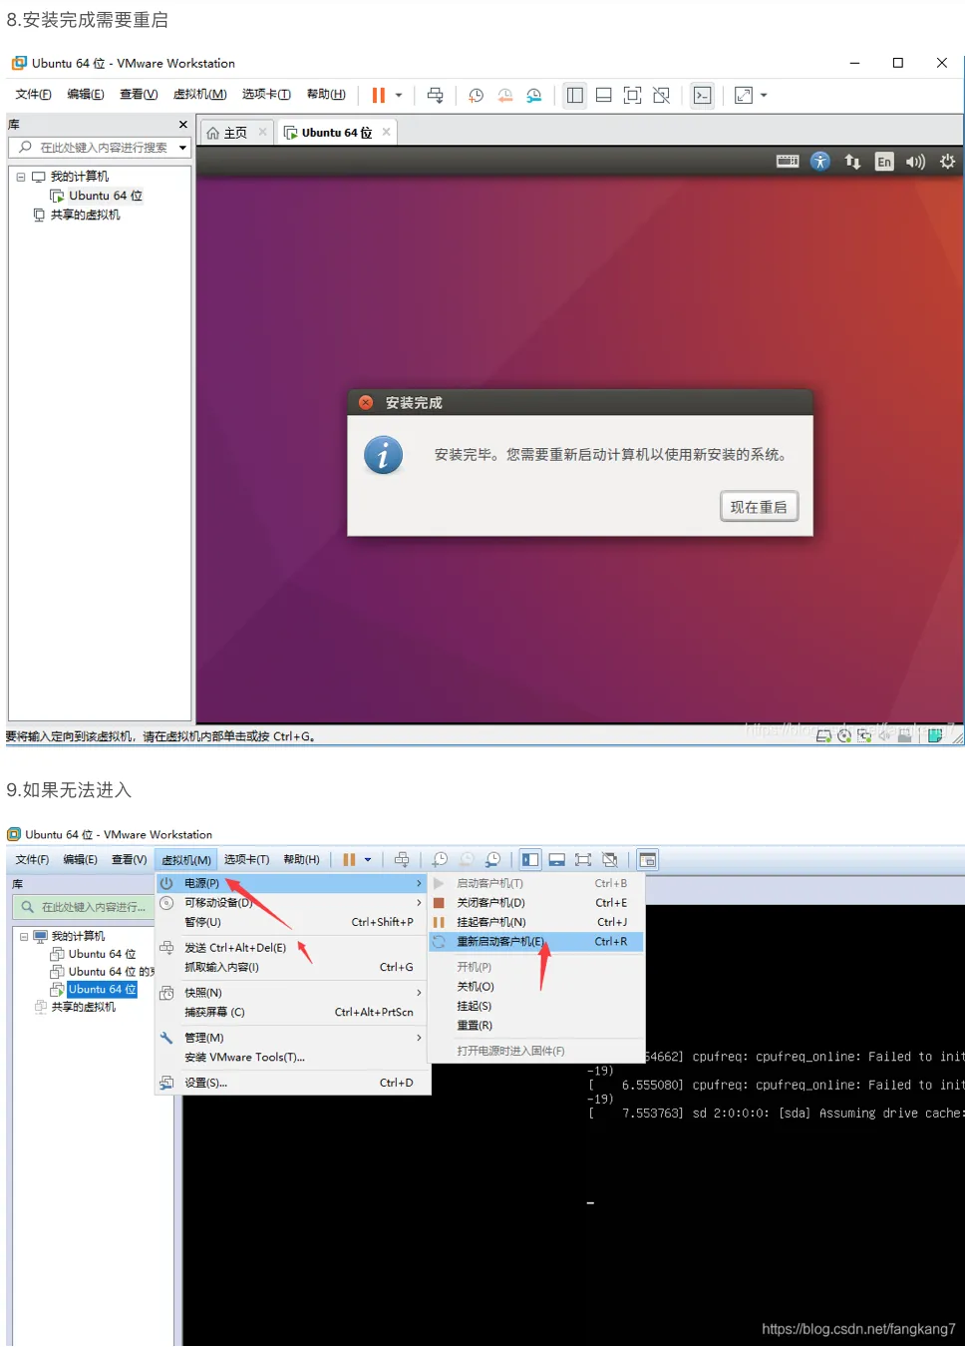The height and width of the screenshot is (1347, 965).
Task: Close the 主页 tab
Action: click(262, 132)
